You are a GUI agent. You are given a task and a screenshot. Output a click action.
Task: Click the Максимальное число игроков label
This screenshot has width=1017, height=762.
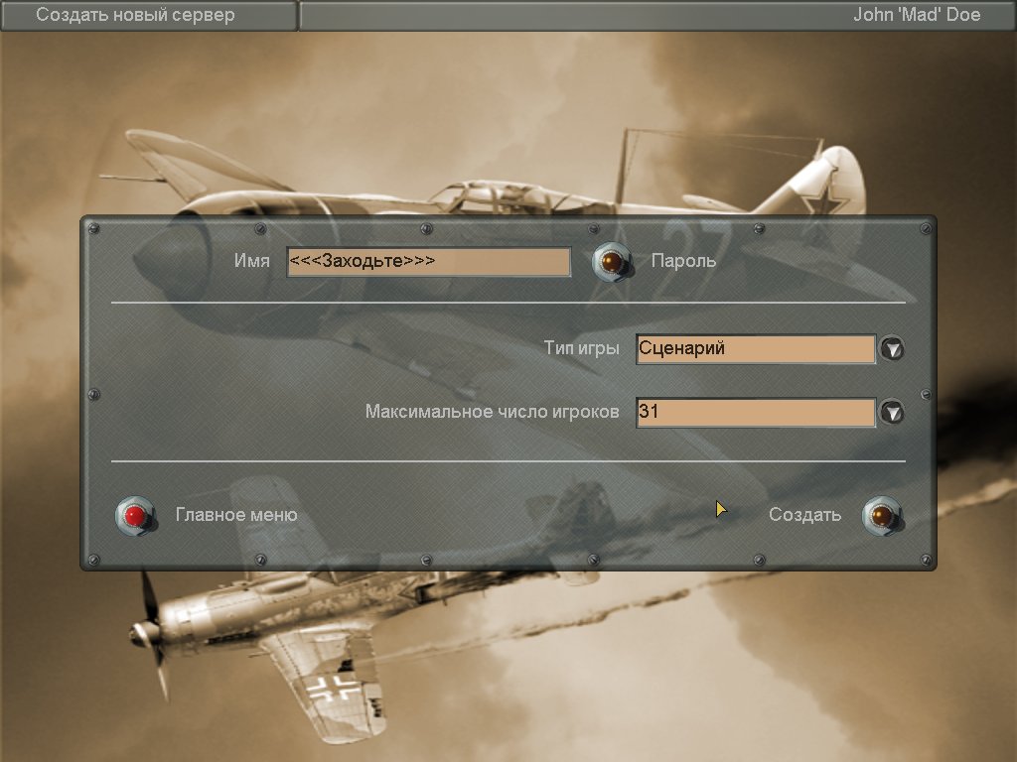click(x=492, y=412)
